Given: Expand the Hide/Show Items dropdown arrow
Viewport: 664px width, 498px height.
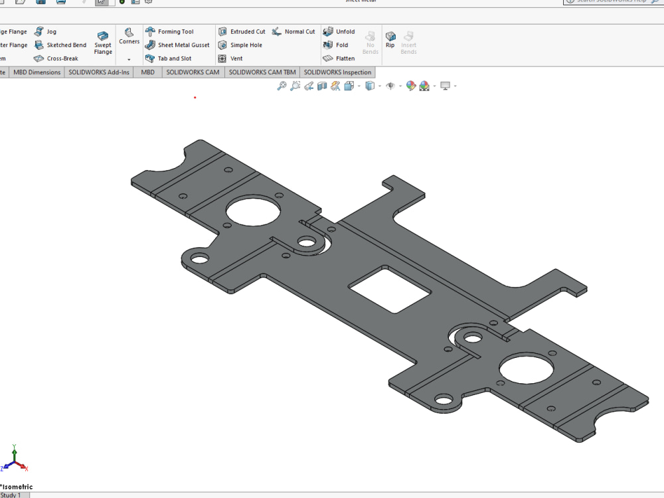Looking at the screenshot, I should [400, 86].
